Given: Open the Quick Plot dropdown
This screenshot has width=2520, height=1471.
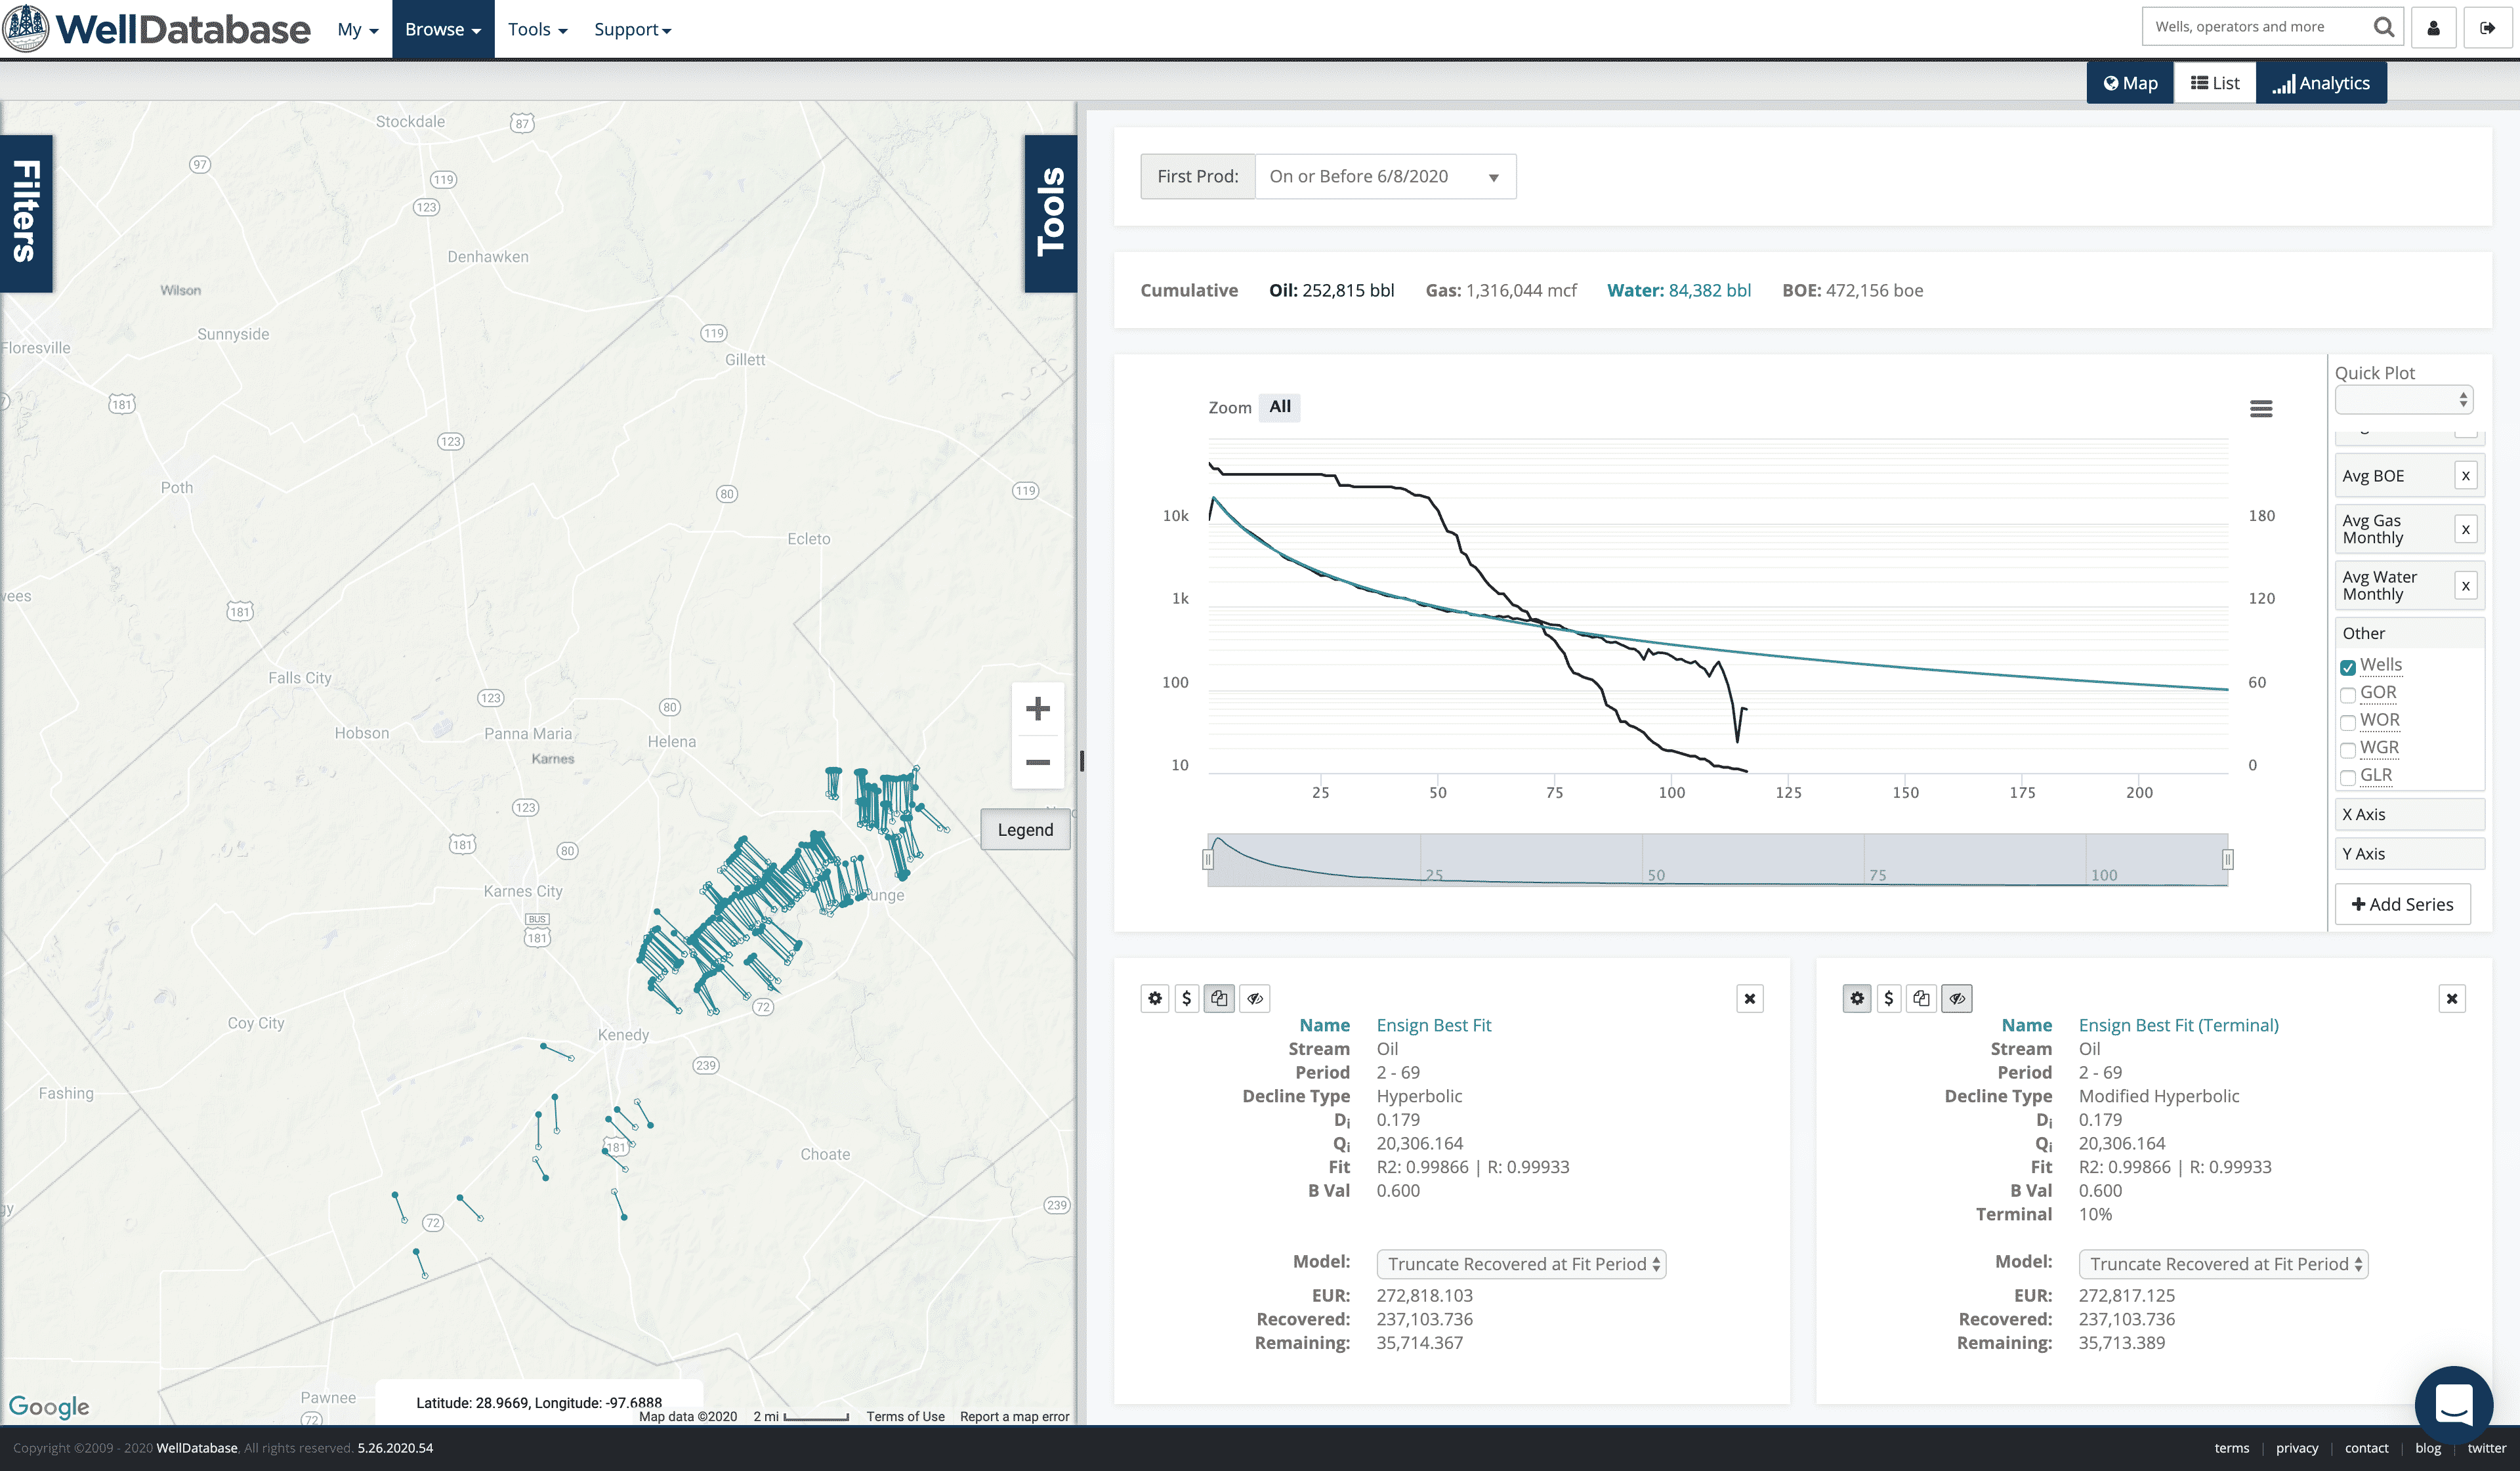Looking at the screenshot, I should [x=2403, y=400].
